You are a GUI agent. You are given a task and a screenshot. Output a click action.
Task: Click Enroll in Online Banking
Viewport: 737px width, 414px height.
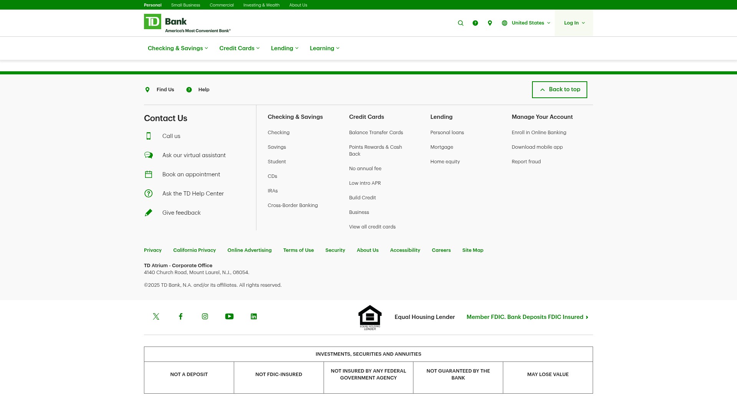click(x=539, y=133)
